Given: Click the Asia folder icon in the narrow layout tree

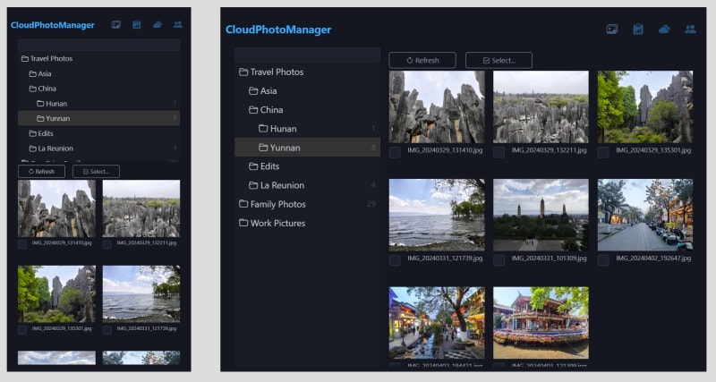Looking at the screenshot, I should coord(32,73).
